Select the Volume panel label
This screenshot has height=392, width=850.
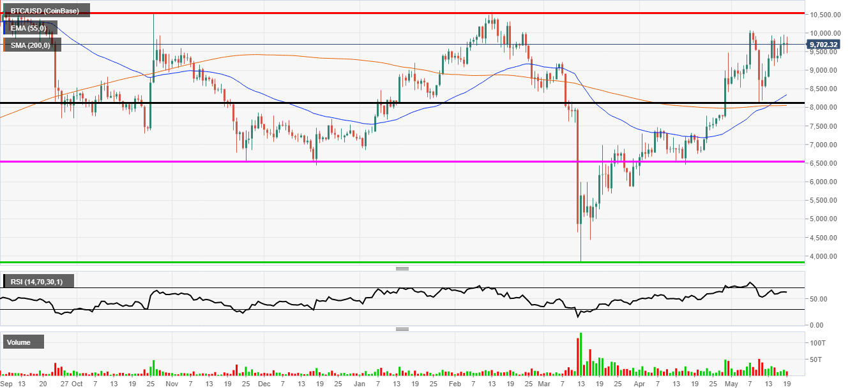[x=24, y=342]
